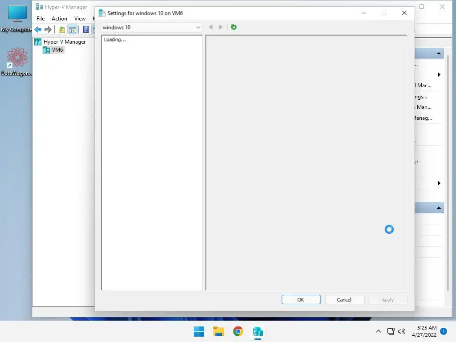The width and height of the screenshot is (456, 342).
Task: Click the 'Man...' action in Actions pane
Action: point(423,107)
